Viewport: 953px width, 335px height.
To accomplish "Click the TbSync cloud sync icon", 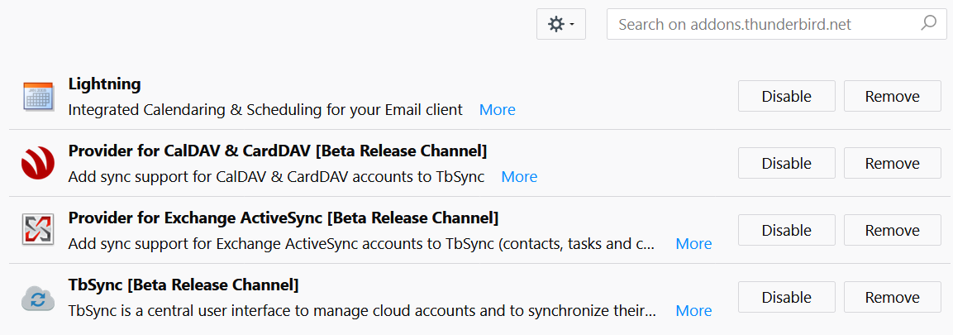I will [37, 297].
